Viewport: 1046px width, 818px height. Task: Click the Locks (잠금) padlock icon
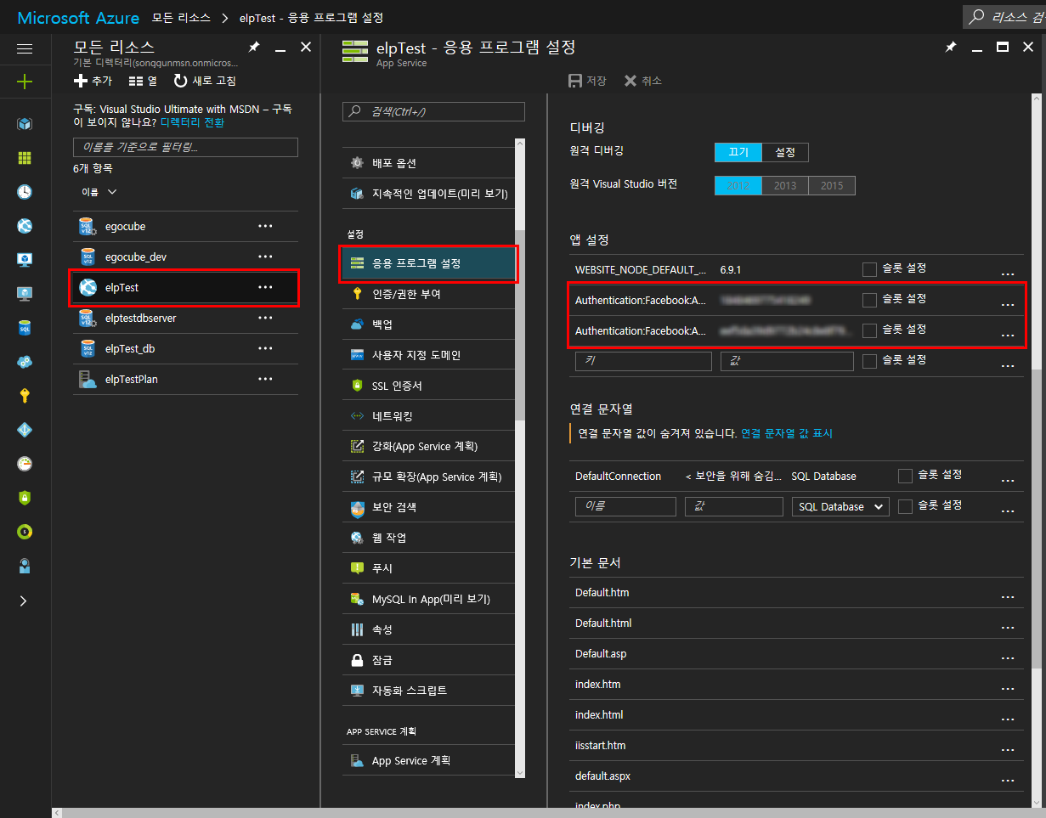[357, 660]
